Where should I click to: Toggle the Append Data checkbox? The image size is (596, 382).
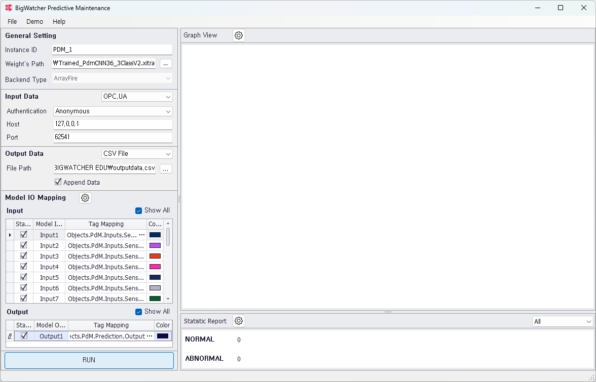(58, 182)
